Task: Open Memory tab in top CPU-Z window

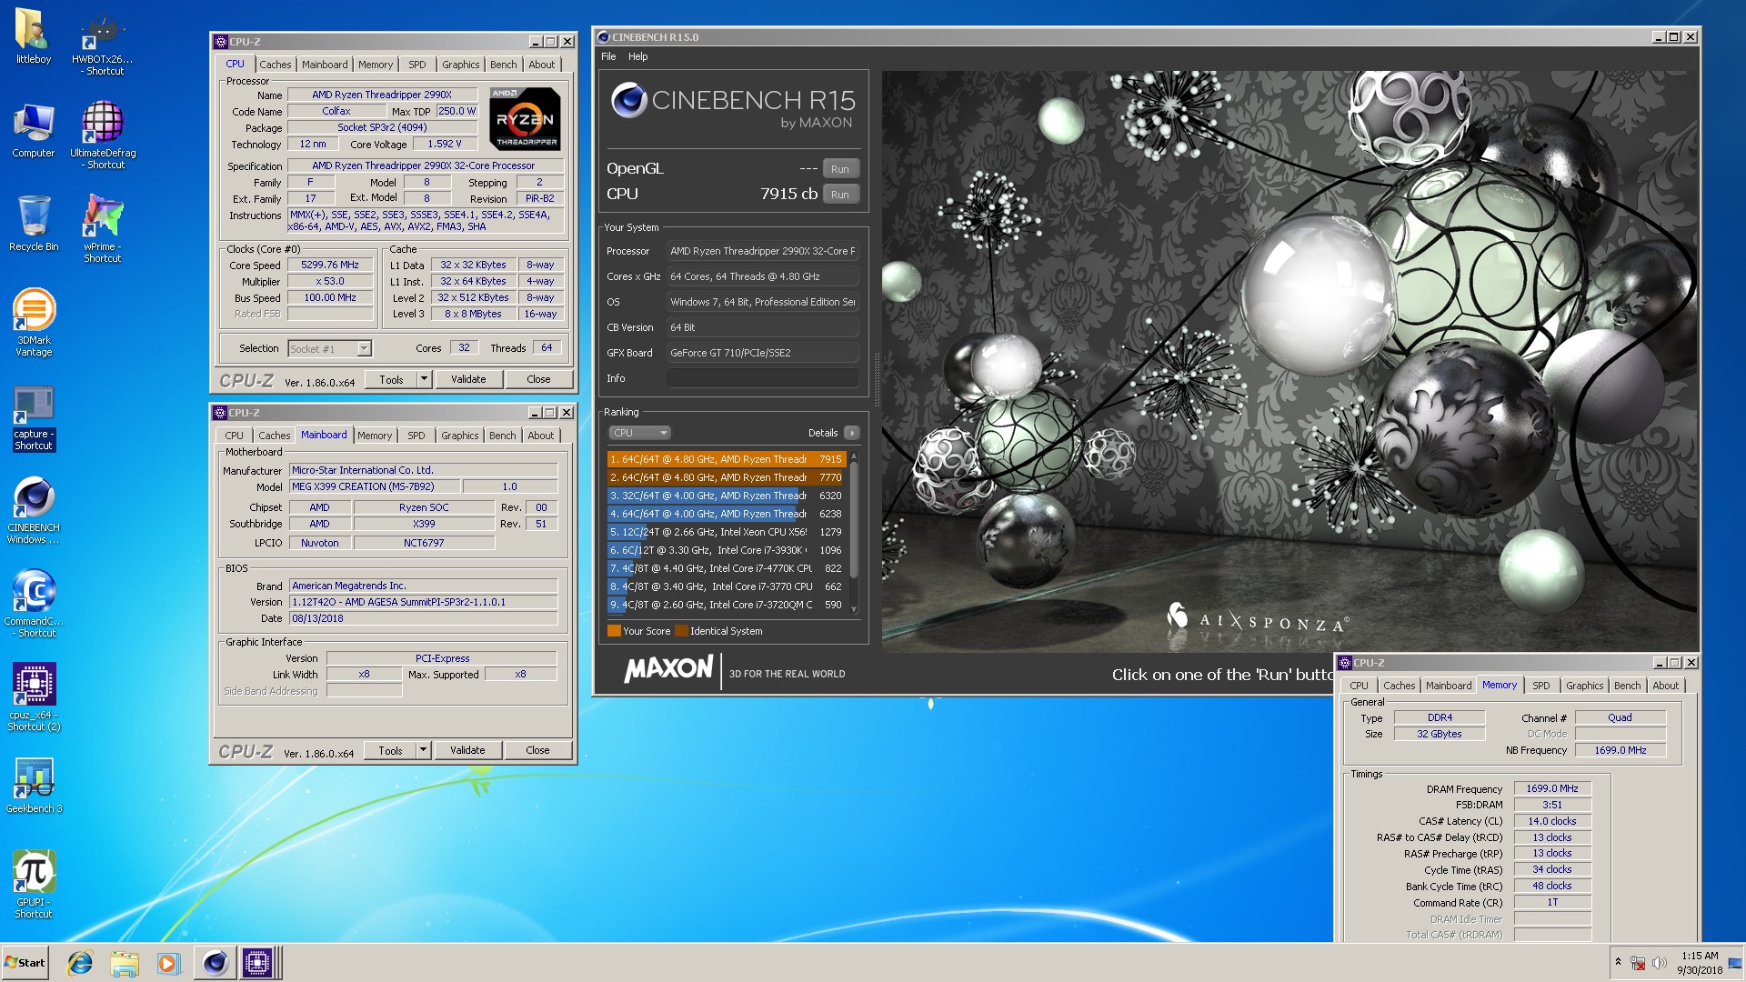Action: pos(375,65)
